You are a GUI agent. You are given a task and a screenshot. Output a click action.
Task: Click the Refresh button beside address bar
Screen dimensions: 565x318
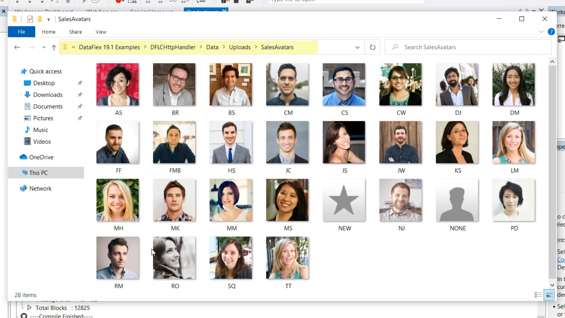(x=373, y=47)
